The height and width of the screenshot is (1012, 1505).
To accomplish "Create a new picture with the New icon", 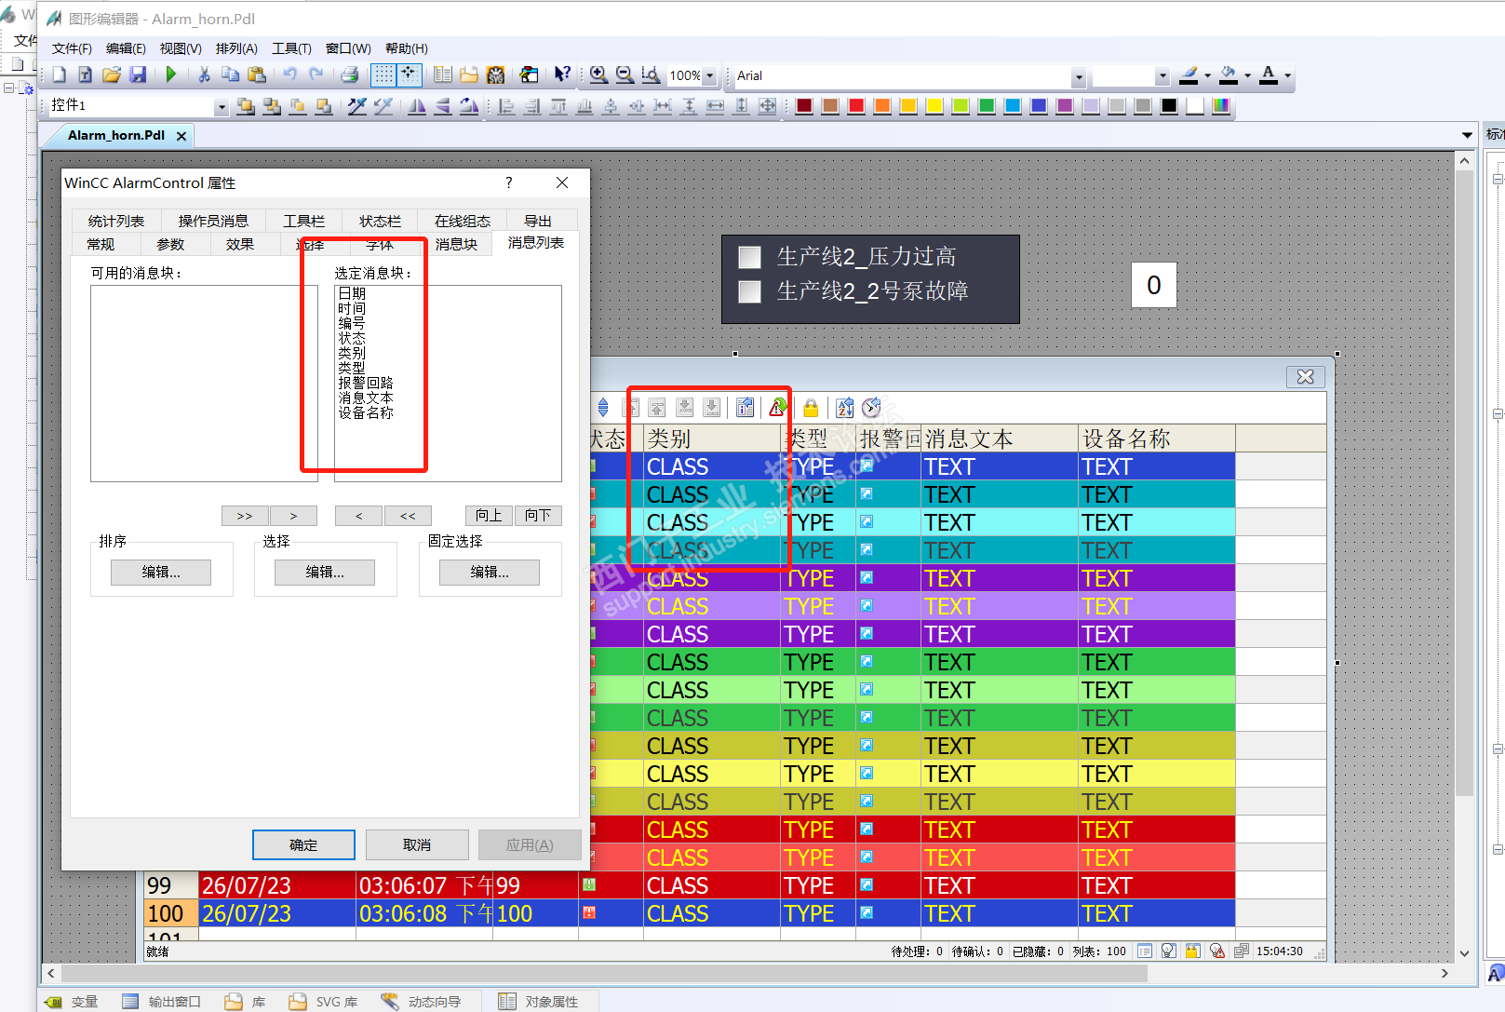I will [x=60, y=75].
